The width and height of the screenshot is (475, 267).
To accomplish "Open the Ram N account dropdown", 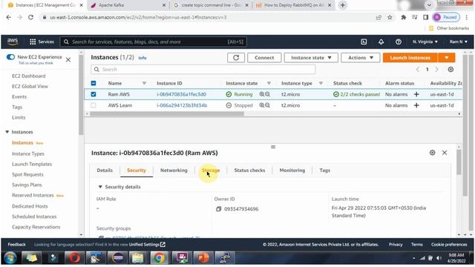I will click(x=459, y=42).
